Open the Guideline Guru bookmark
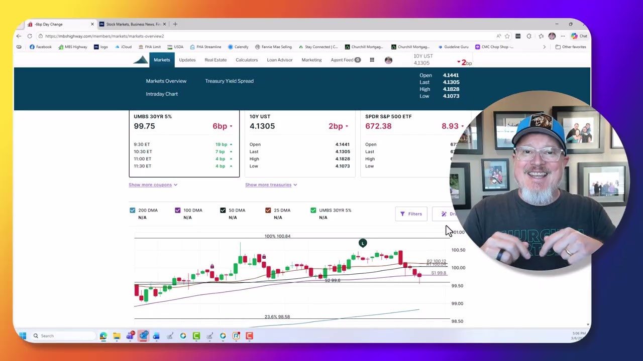Viewport: 643px width, 361px height. 453,47
